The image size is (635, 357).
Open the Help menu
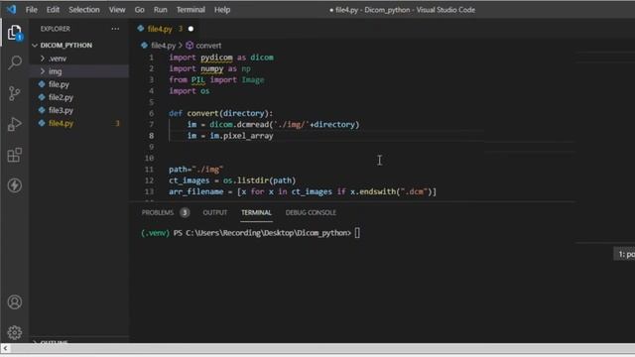[222, 9]
